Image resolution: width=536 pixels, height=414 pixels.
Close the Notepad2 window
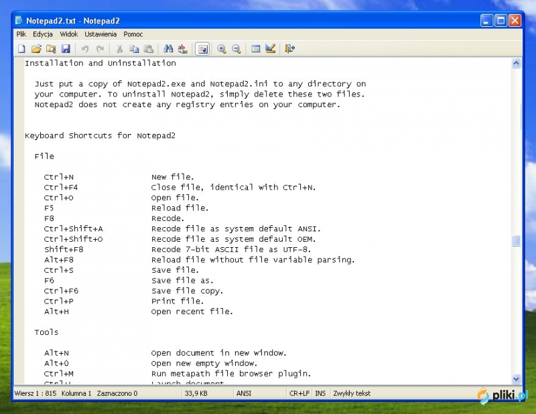[515, 21]
